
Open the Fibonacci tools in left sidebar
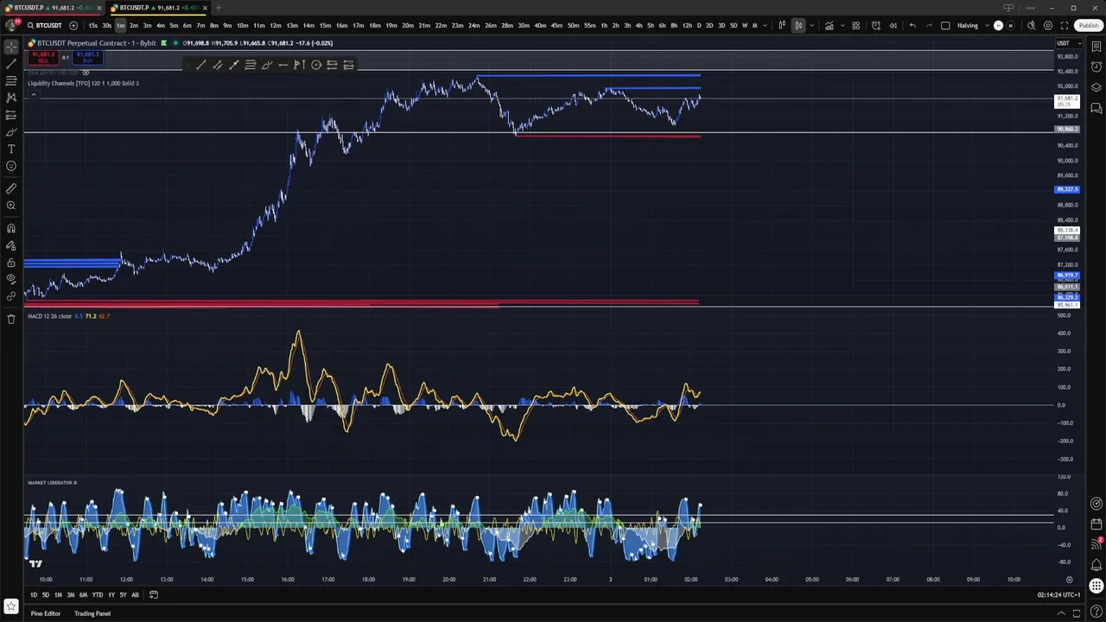tap(11, 81)
